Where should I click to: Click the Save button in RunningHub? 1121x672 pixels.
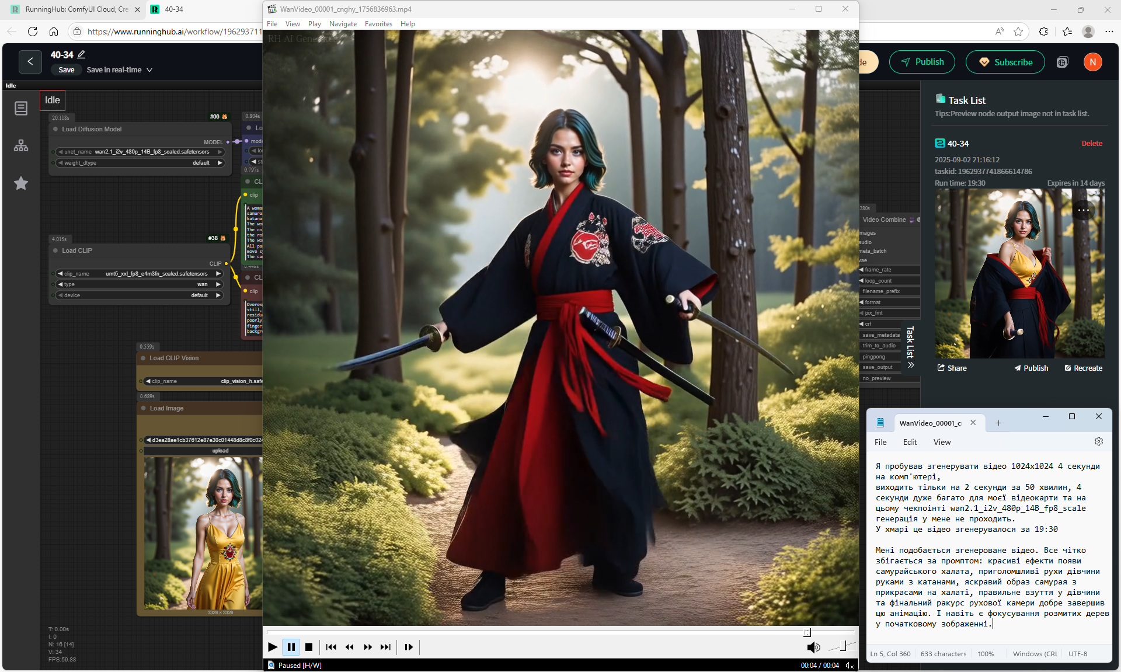coord(67,70)
